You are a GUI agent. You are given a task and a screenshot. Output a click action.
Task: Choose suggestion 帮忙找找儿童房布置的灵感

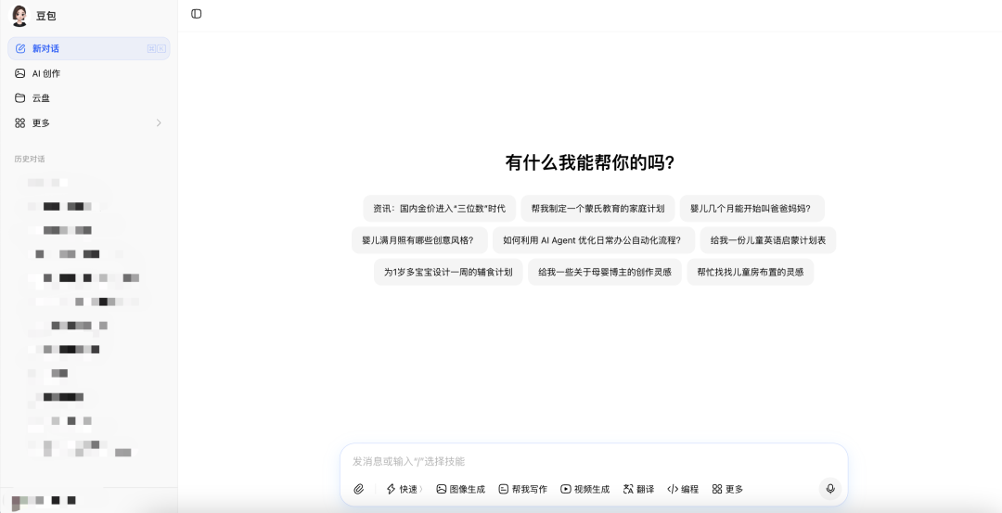point(751,272)
